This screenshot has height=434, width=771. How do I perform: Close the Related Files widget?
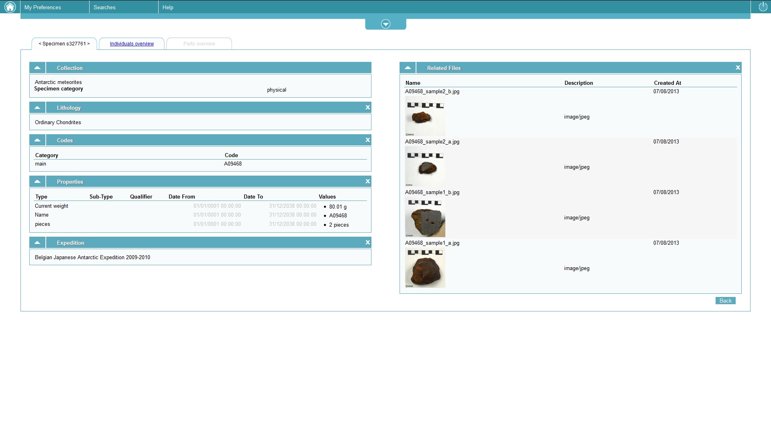(x=738, y=68)
